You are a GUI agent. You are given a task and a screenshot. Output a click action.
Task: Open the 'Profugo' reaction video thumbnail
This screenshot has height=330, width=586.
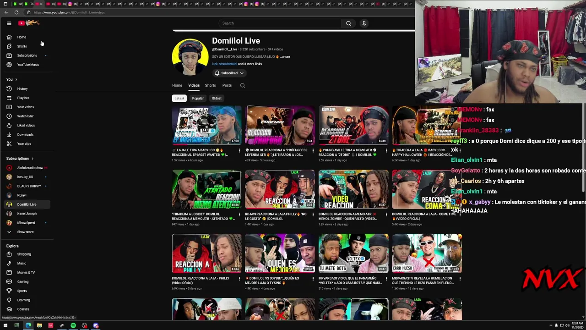(280, 125)
